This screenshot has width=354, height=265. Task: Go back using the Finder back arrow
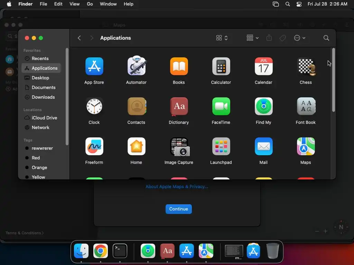point(79,38)
